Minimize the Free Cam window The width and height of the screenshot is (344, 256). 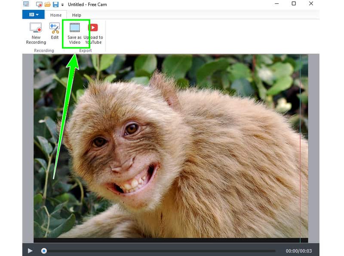276,4
